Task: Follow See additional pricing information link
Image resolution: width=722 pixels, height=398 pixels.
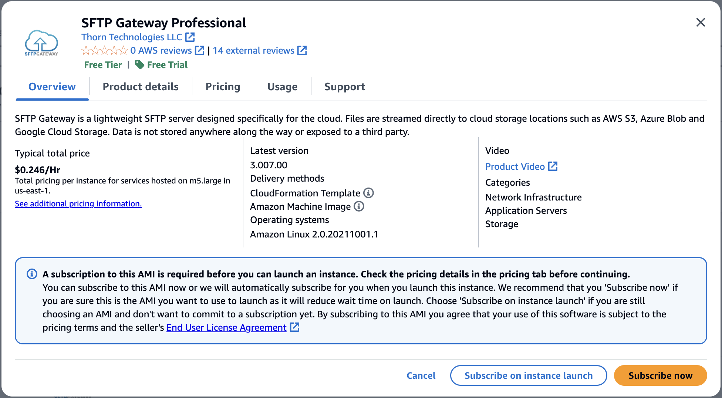Action: pyautogui.click(x=78, y=203)
